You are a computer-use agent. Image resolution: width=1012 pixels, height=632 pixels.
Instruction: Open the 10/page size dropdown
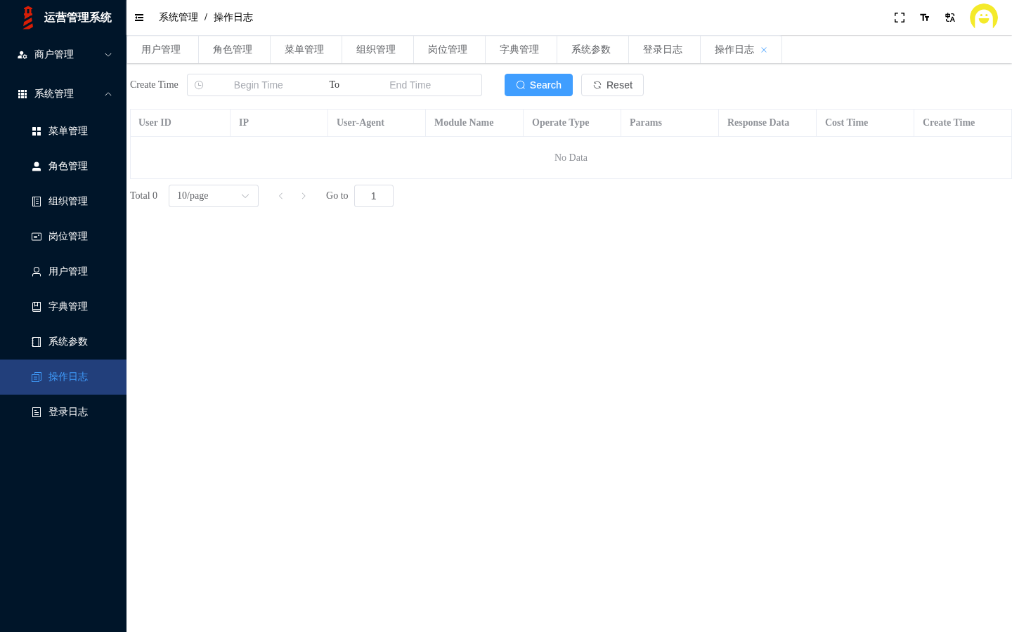click(x=214, y=196)
